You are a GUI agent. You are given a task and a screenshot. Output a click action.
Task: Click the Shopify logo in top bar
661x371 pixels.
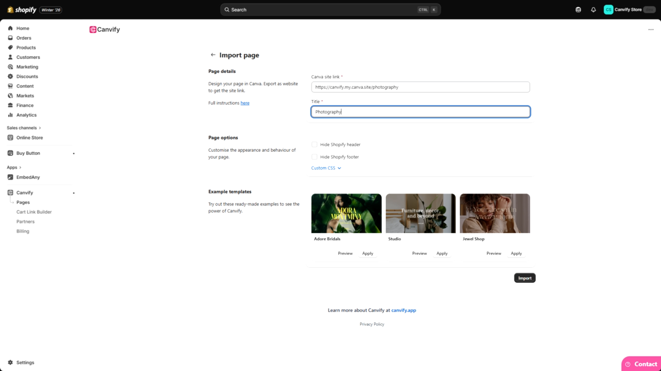21,10
